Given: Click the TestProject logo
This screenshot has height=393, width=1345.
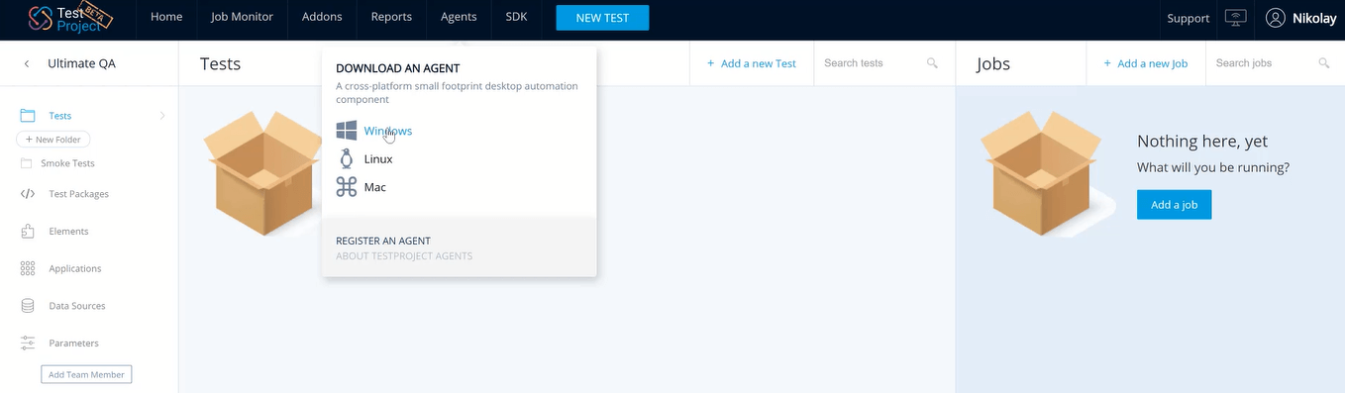Looking at the screenshot, I should pyautogui.click(x=69, y=17).
